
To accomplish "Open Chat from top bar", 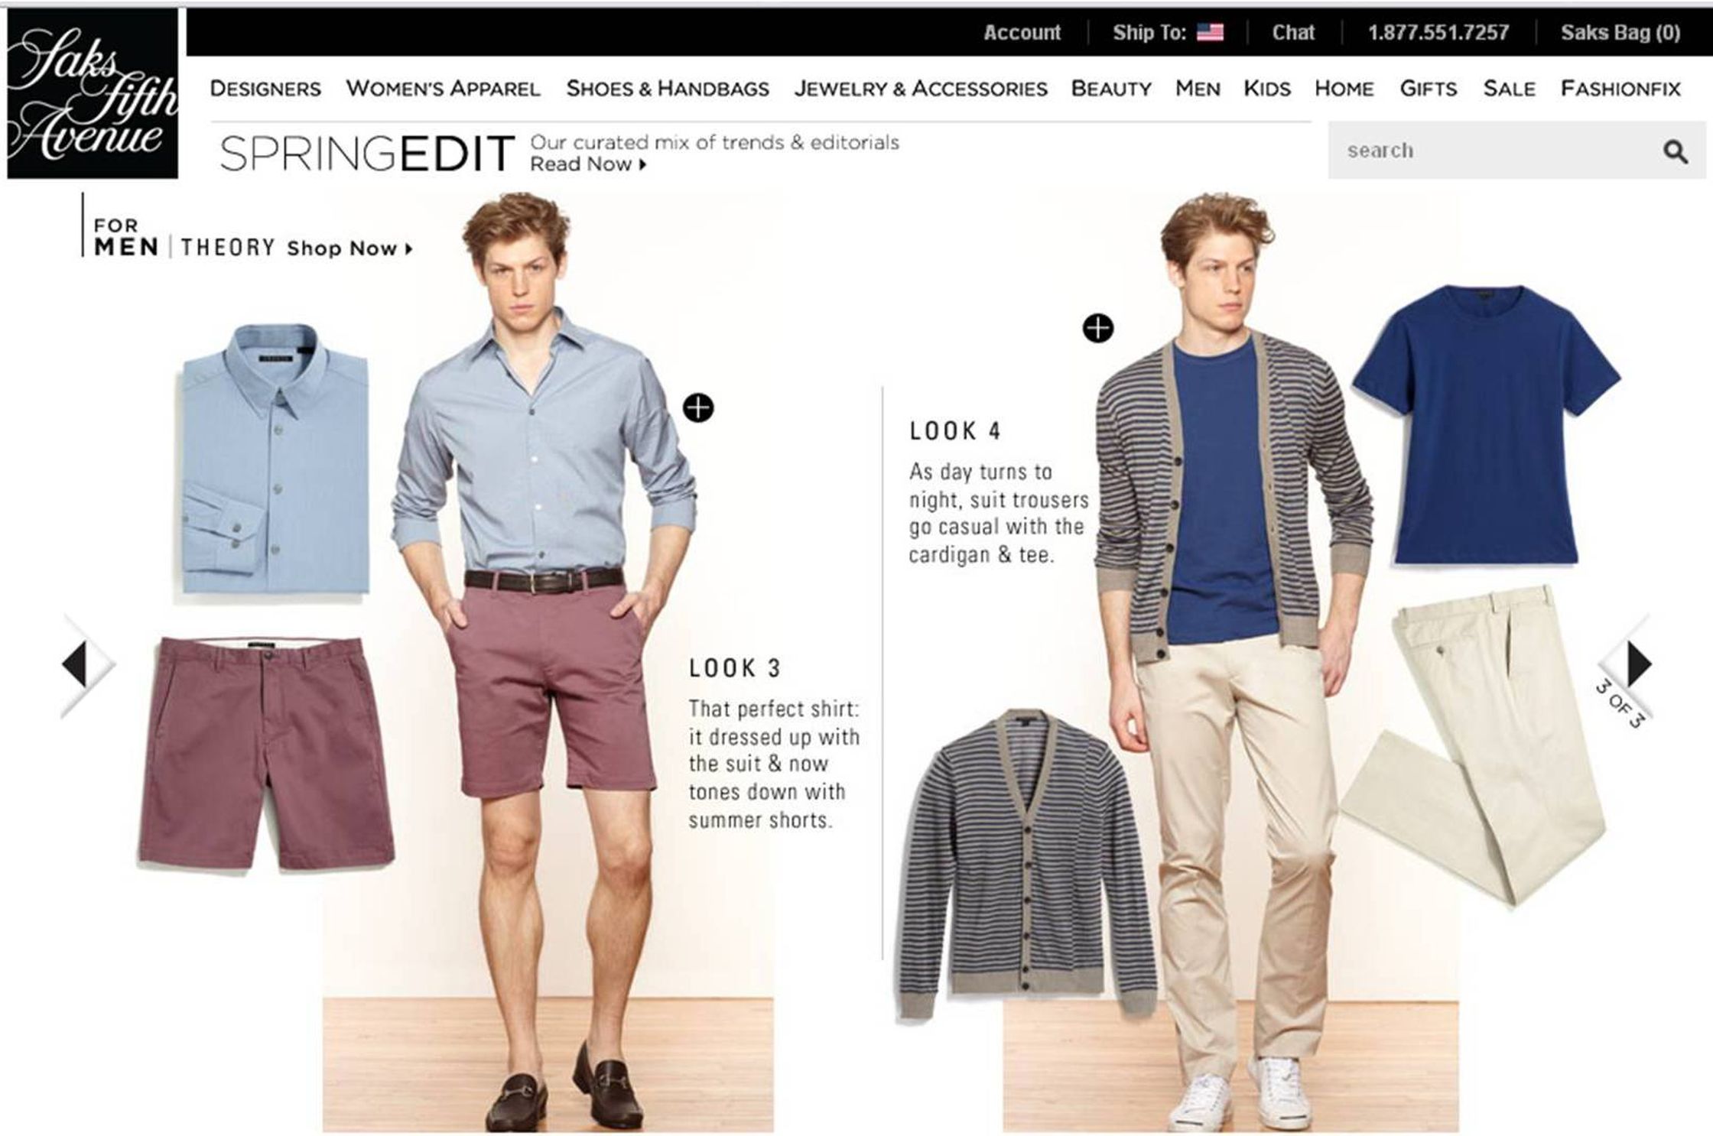I will (1293, 32).
